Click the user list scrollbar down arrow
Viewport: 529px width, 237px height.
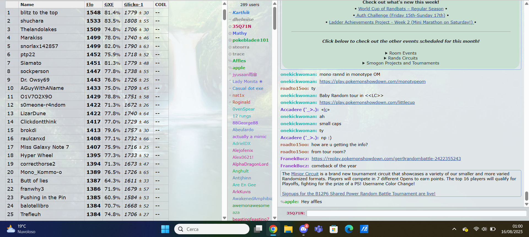pos(275,218)
